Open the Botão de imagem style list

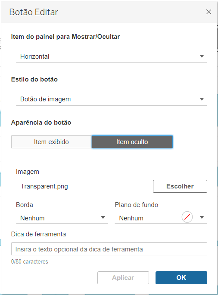point(112,99)
